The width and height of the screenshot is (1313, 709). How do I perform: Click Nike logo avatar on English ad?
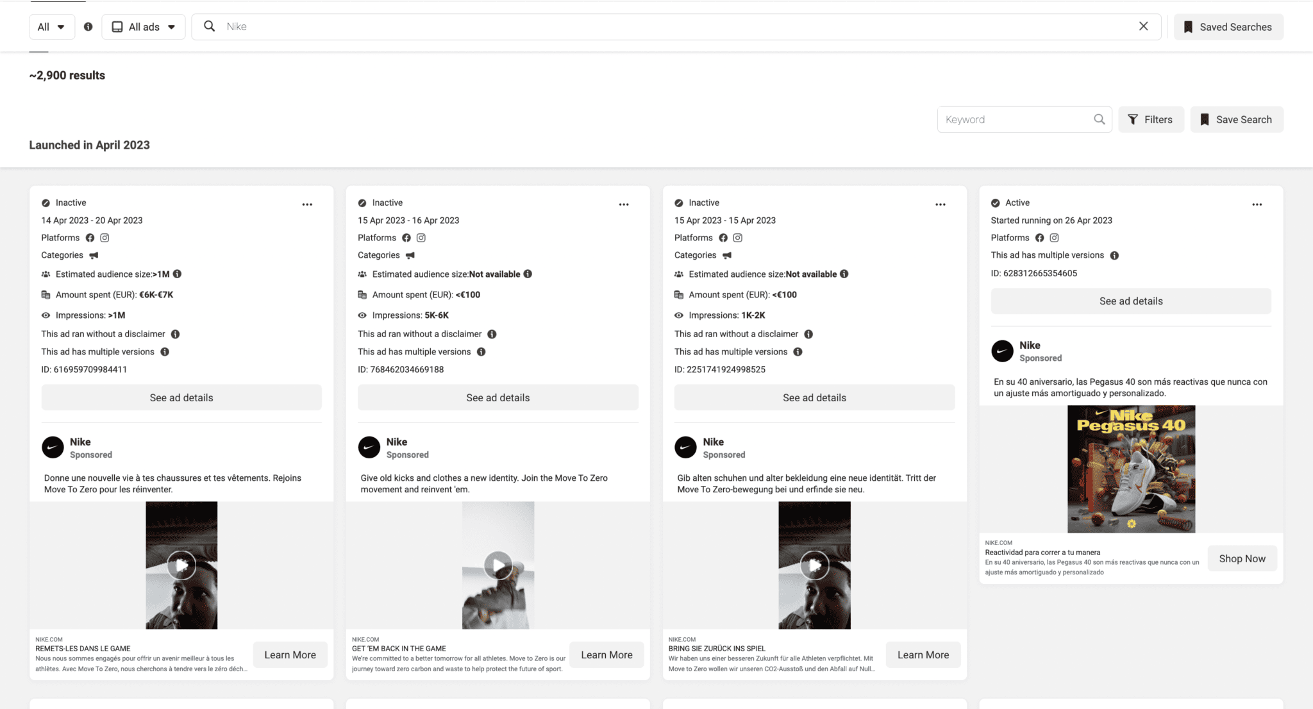pyautogui.click(x=369, y=447)
